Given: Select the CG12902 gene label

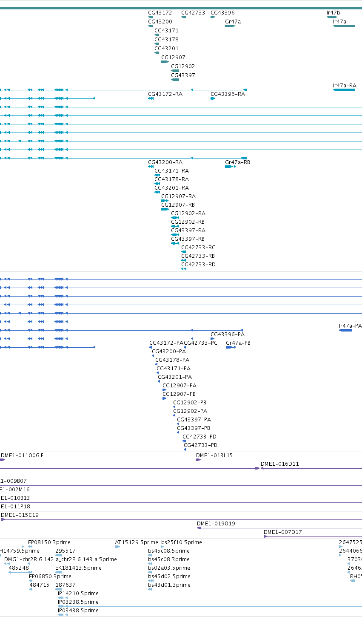Looking at the screenshot, I should click(183, 66).
